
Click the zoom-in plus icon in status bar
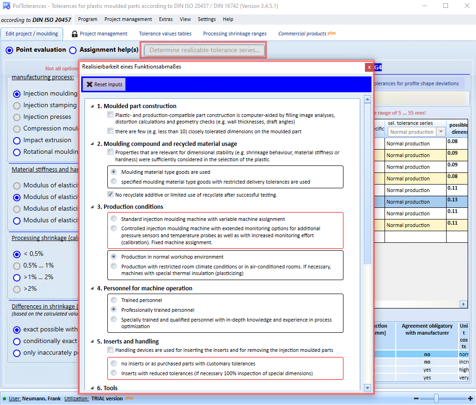point(470,398)
